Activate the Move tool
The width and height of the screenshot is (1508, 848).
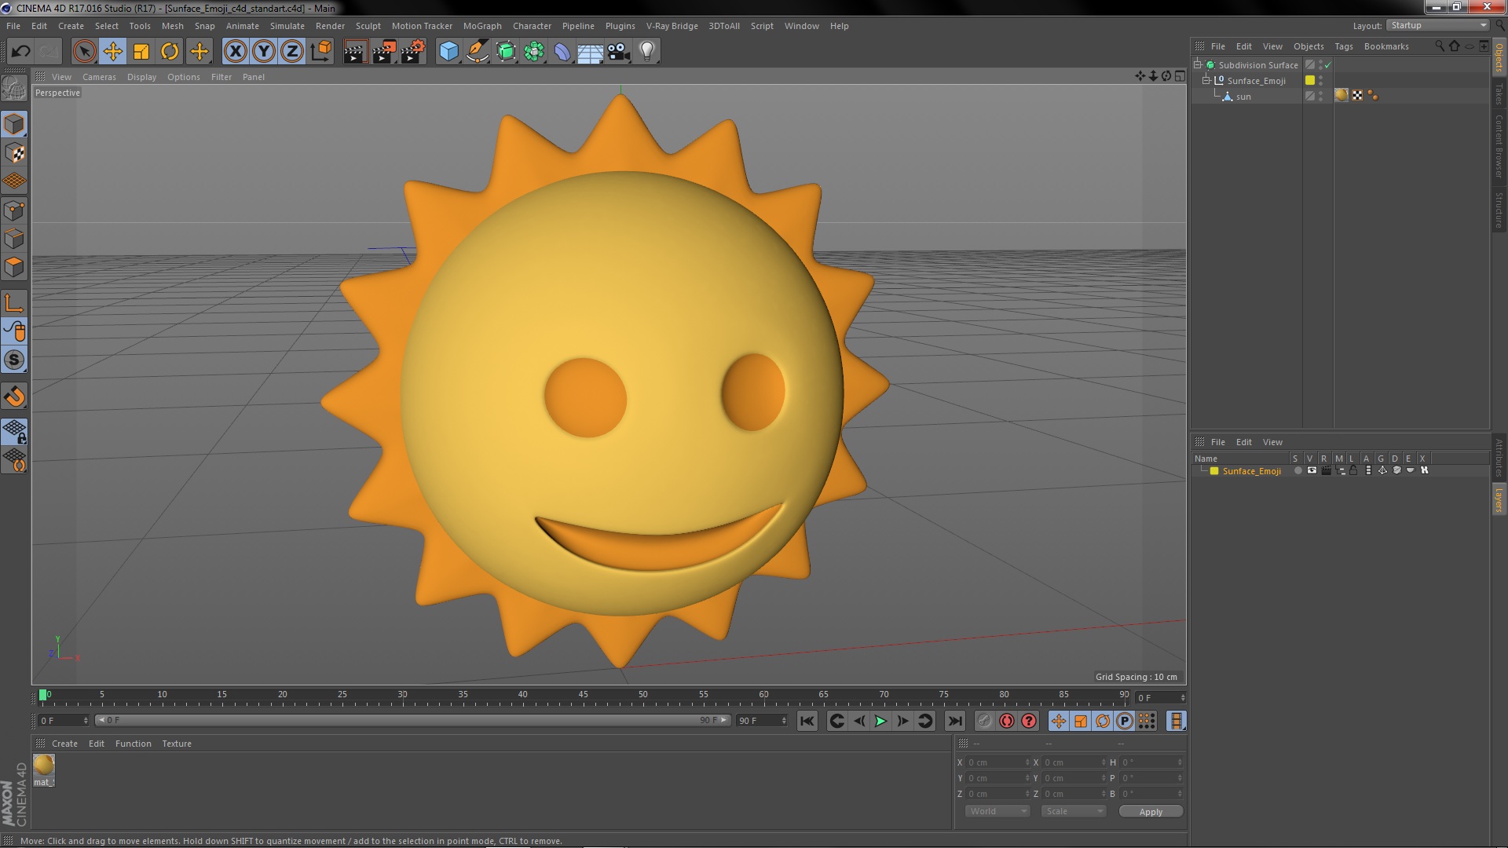coord(112,52)
